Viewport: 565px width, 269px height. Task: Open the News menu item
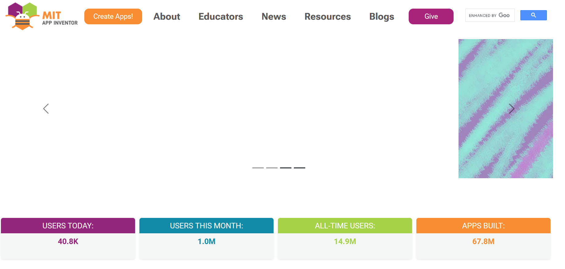[274, 17]
